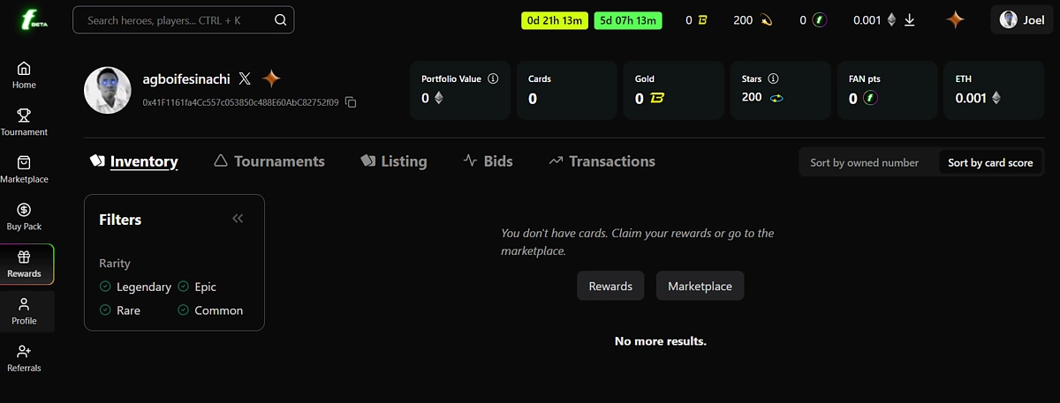
Task: Click the stars balance icon in header
Action: click(x=766, y=19)
